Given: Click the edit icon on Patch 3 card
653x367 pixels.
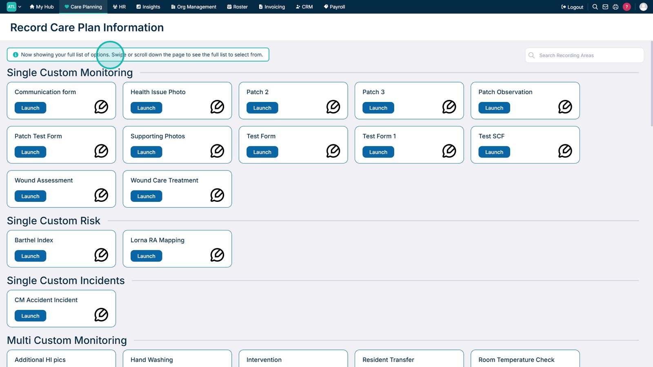Looking at the screenshot, I should click(449, 107).
